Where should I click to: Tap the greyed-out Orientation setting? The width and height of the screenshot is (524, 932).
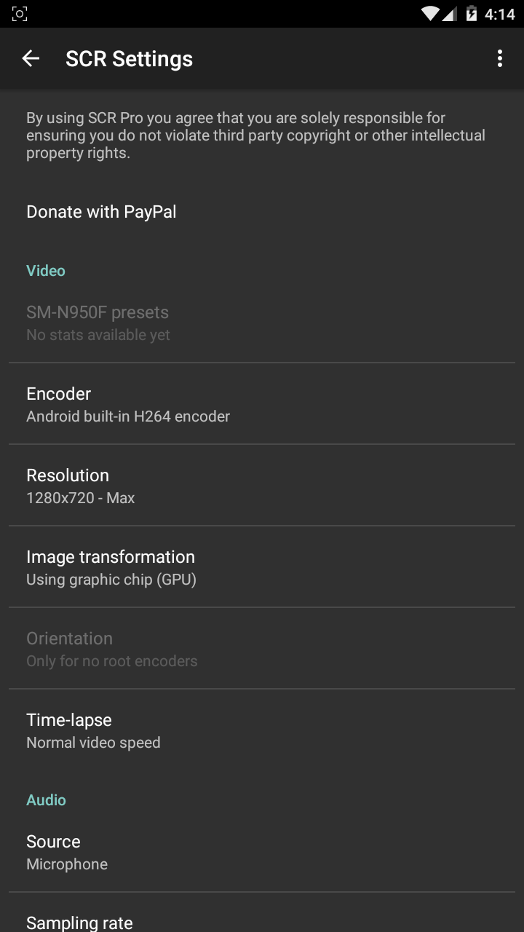[111, 649]
